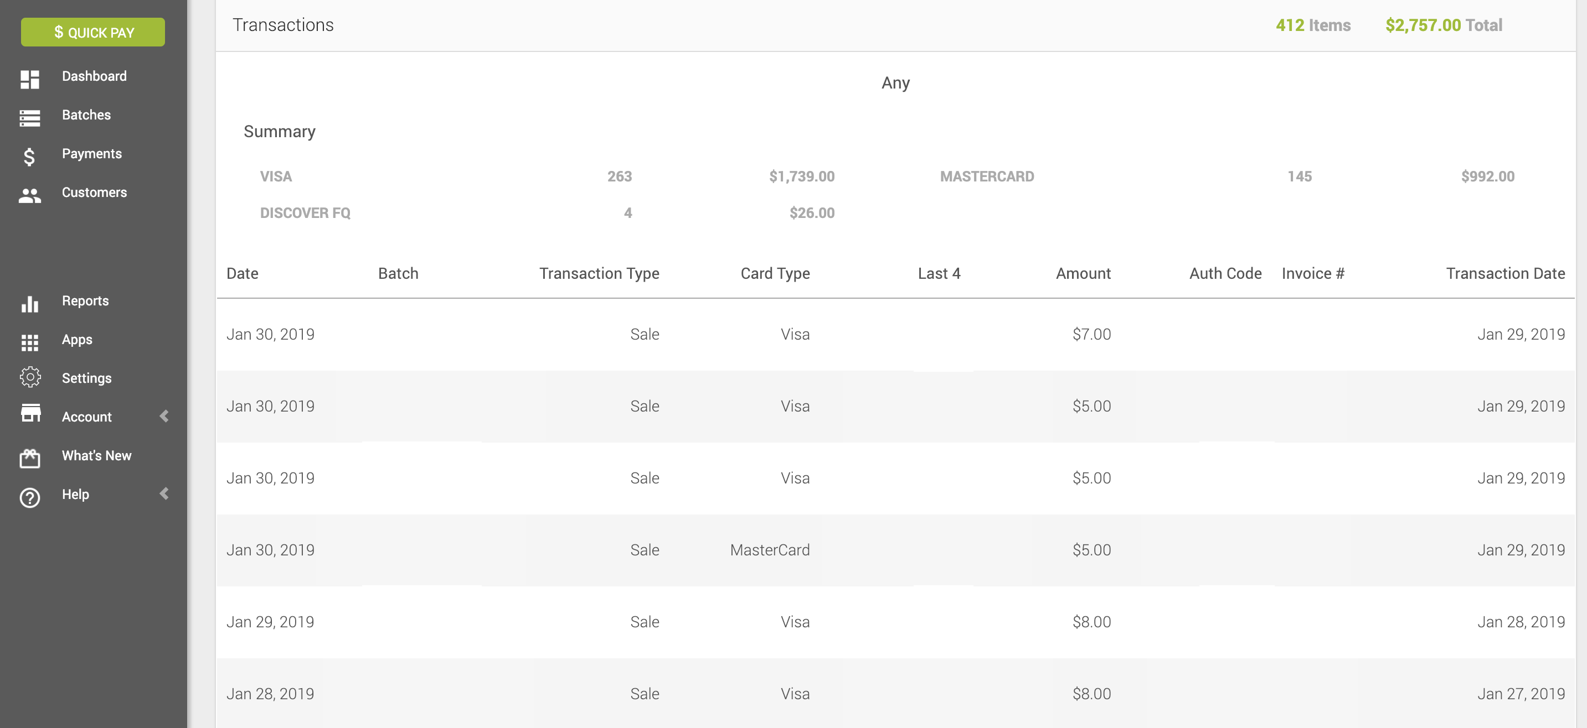Click the Customers people icon
This screenshot has height=728, width=1587.
[29, 195]
